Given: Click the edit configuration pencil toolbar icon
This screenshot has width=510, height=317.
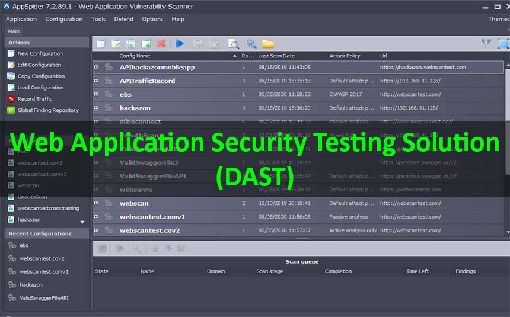Looking at the screenshot, I should (116, 44).
